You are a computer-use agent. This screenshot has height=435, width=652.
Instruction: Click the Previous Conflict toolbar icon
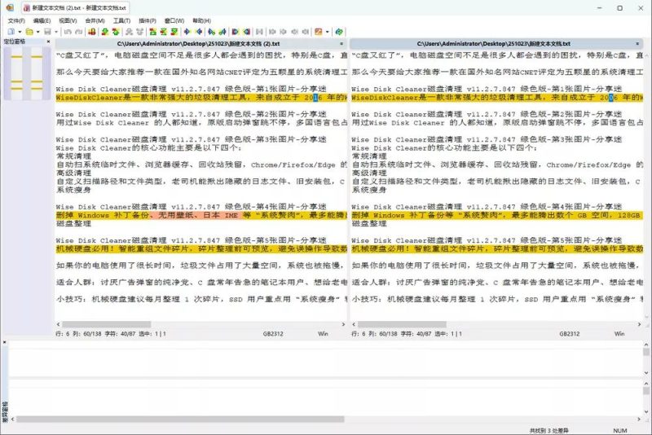pos(140,32)
